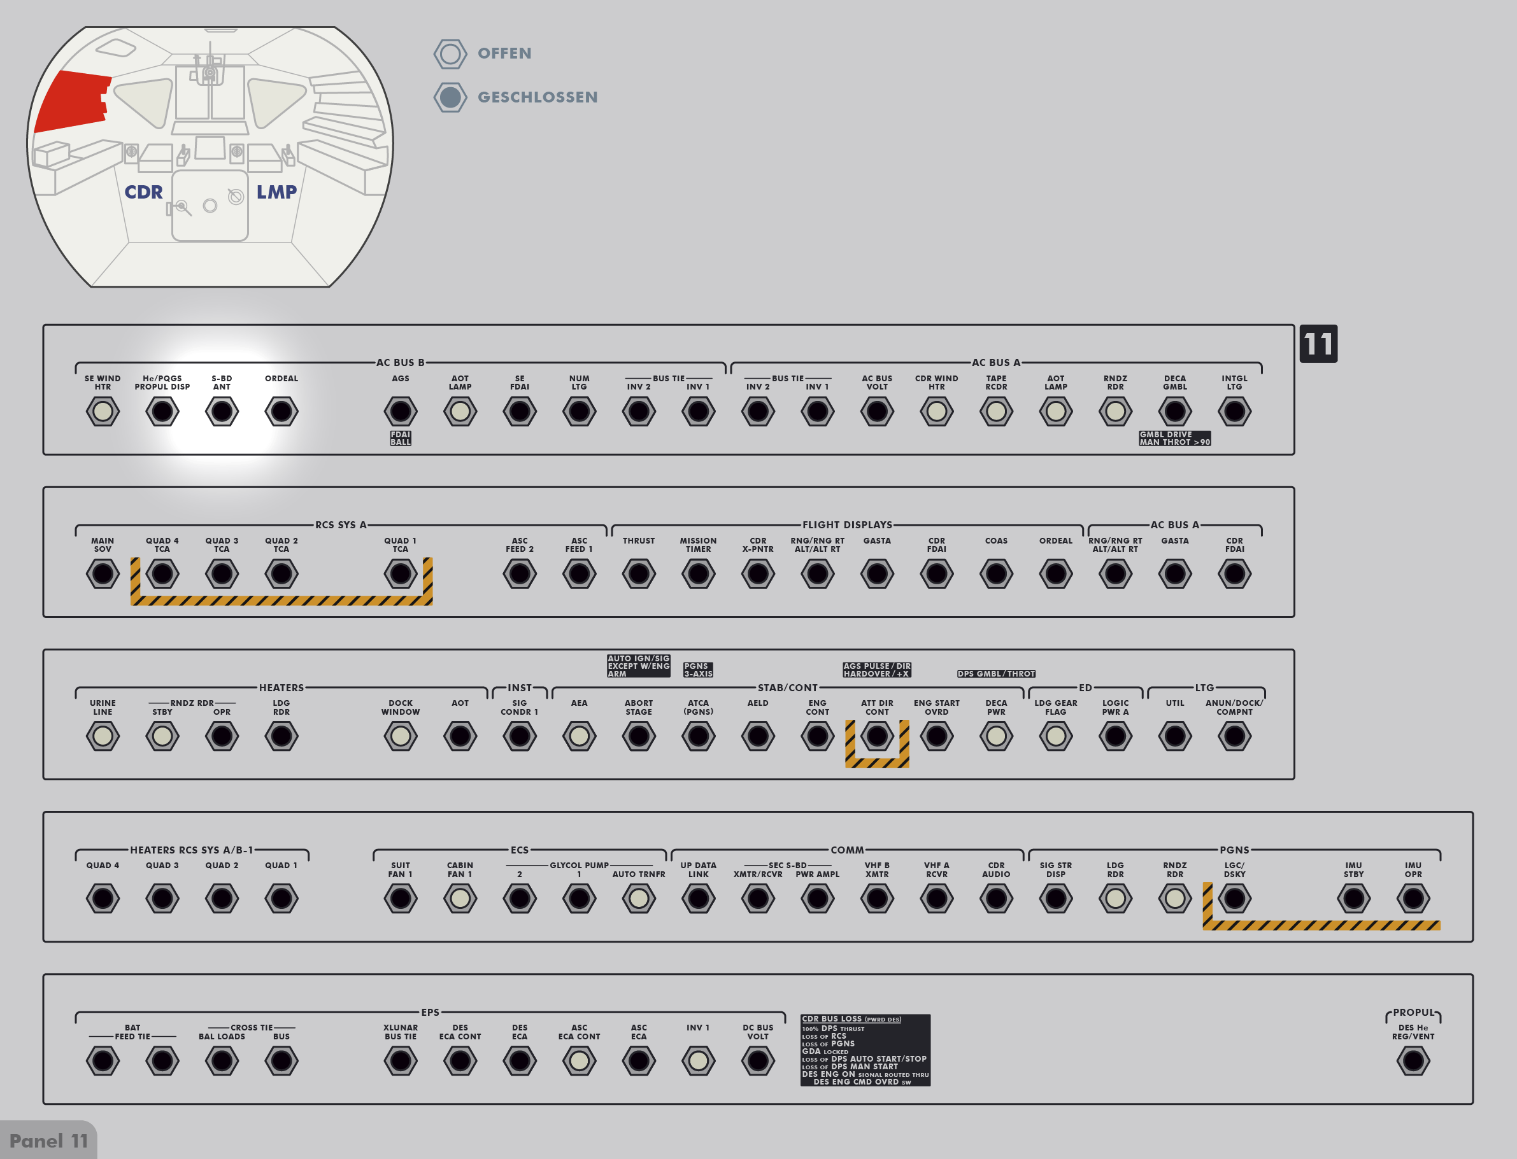Click the DES He REG/VENT breaker
Image resolution: width=1517 pixels, height=1159 pixels.
[1413, 1061]
